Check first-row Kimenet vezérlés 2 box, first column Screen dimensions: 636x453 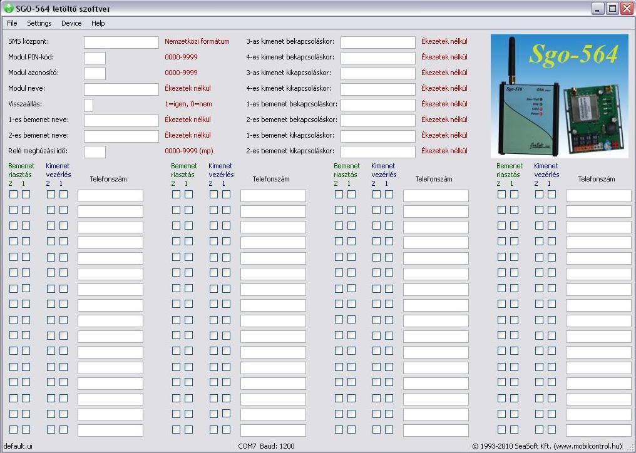click(x=51, y=194)
